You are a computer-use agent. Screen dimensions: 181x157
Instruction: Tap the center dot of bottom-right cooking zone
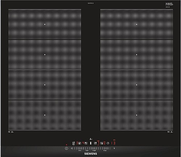[136, 115]
